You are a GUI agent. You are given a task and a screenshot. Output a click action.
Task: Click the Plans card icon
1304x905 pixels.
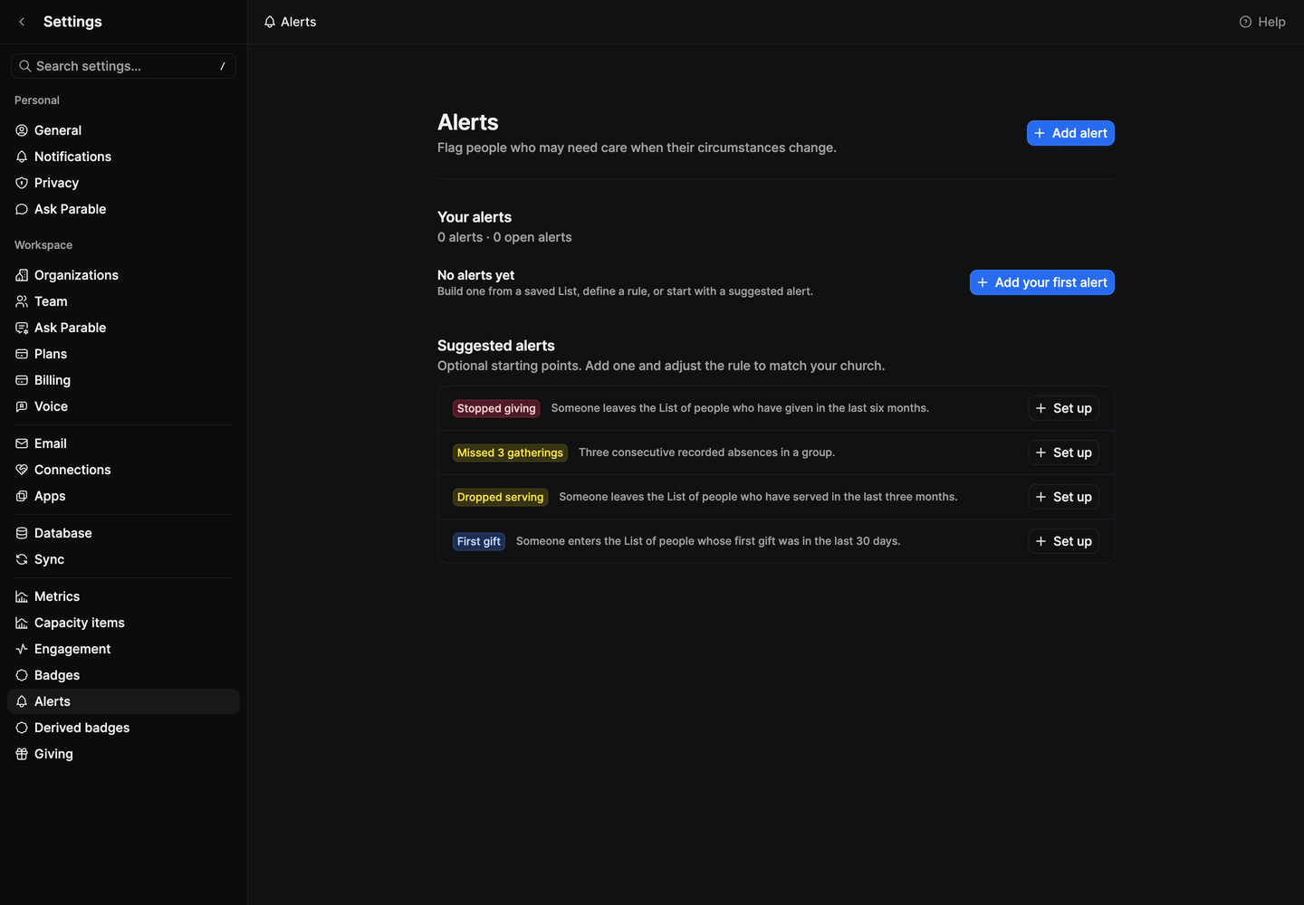click(22, 354)
